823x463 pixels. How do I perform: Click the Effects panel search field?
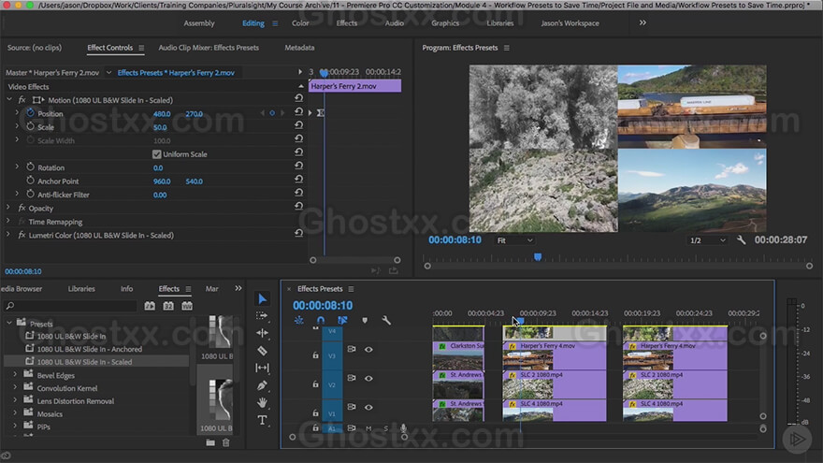pos(71,306)
